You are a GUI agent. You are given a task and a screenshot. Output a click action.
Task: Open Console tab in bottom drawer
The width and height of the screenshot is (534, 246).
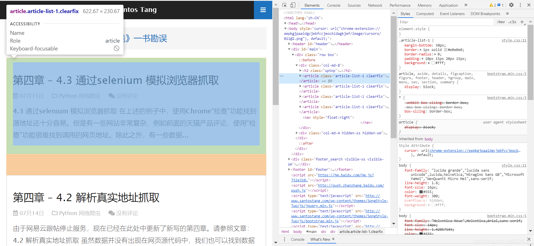[298, 239]
